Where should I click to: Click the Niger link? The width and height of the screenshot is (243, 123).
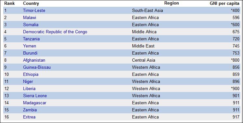tap(28, 81)
